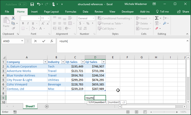This screenshot has height=115, width=191.
Task: Click Cell Styles button
Action: click(x=107, y=29)
